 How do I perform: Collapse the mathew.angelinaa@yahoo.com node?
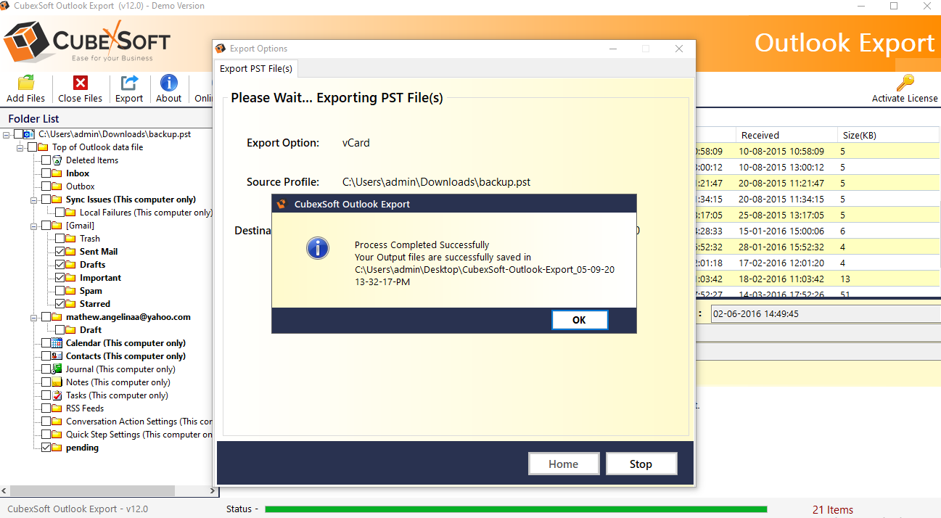click(34, 317)
